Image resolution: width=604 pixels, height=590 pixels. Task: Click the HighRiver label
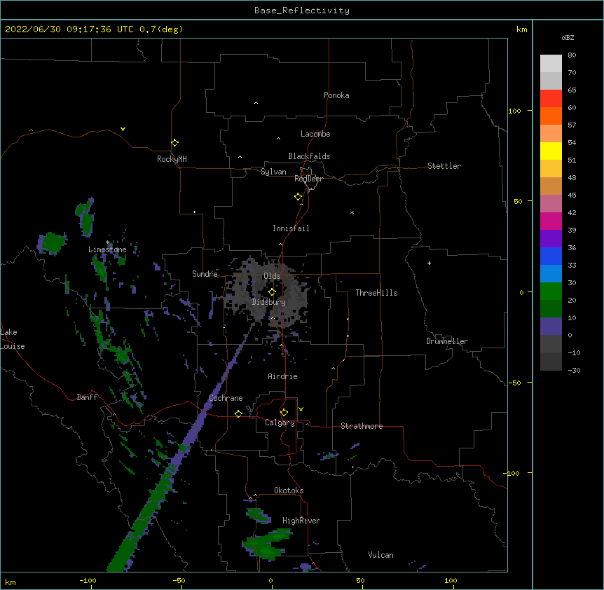coord(301,521)
